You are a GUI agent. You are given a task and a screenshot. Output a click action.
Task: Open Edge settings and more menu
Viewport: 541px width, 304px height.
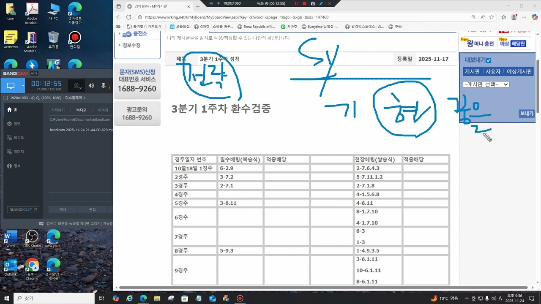pyautogui.click(x=524, y=17)
